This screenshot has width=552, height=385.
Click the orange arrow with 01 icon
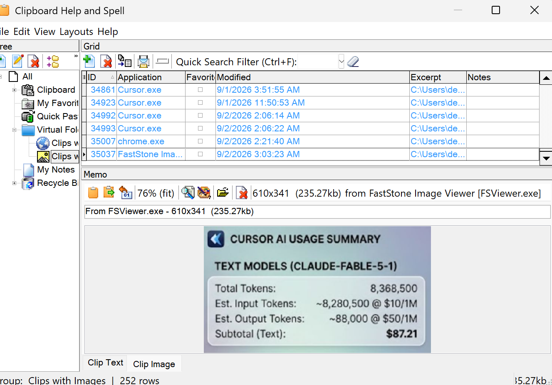[125, 192]
